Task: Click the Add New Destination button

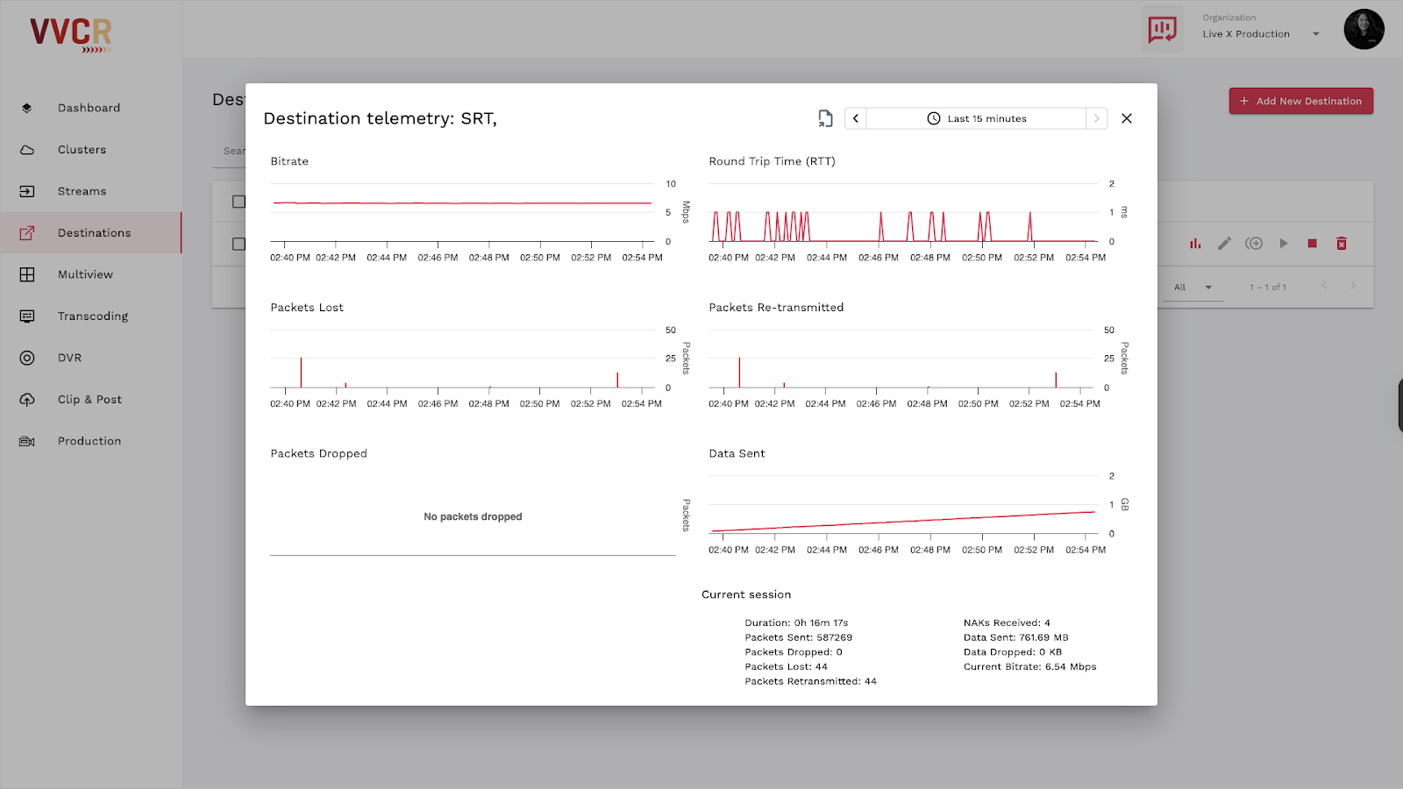Action: [1300, 100]
